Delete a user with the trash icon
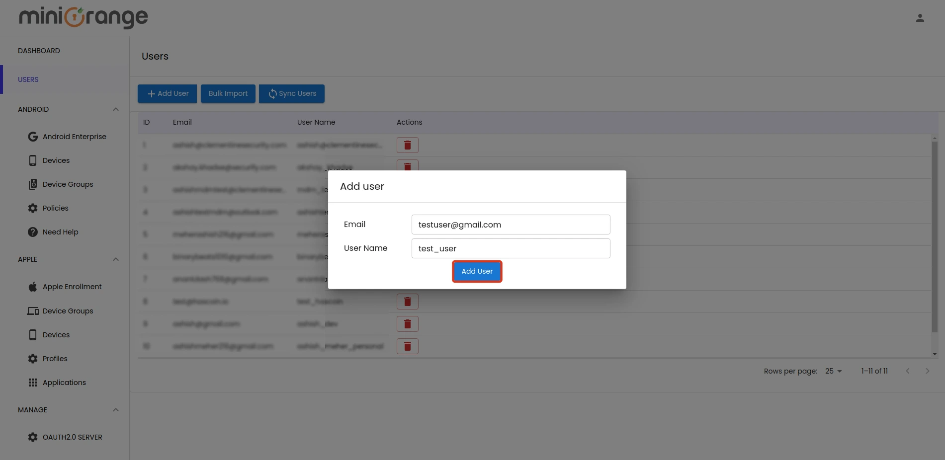The height and width of the screenshot is (460, 945). tap(407, 145)
